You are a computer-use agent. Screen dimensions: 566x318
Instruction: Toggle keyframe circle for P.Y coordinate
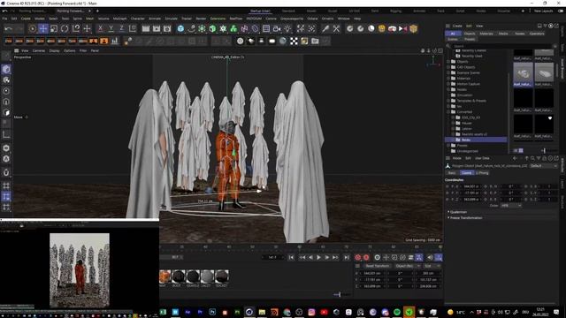(x=447, y=193)
